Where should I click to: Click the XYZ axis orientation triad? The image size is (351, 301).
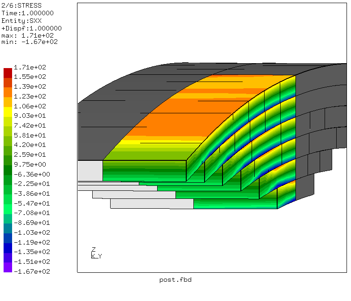tap(97, 253)
